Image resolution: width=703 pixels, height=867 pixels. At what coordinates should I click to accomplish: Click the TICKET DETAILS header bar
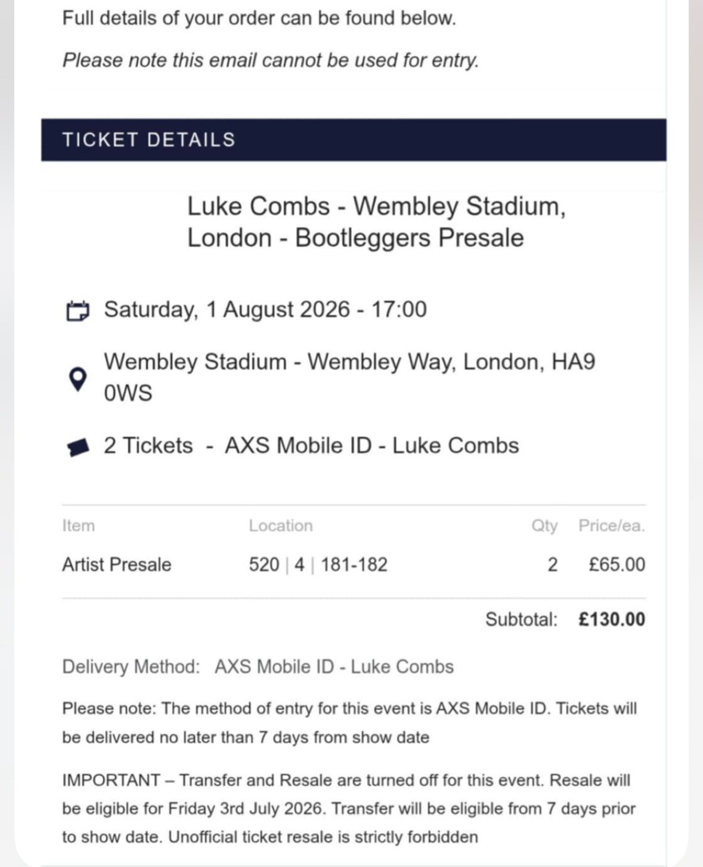point(354,140)
